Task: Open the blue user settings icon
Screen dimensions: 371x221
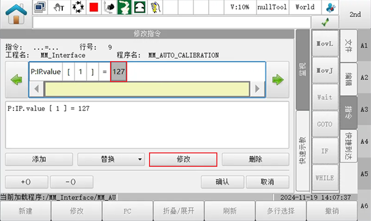Action: tap(330, 7)
